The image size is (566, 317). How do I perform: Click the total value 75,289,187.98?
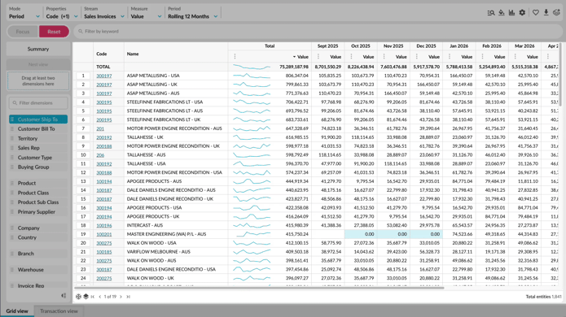click(294, 67)
